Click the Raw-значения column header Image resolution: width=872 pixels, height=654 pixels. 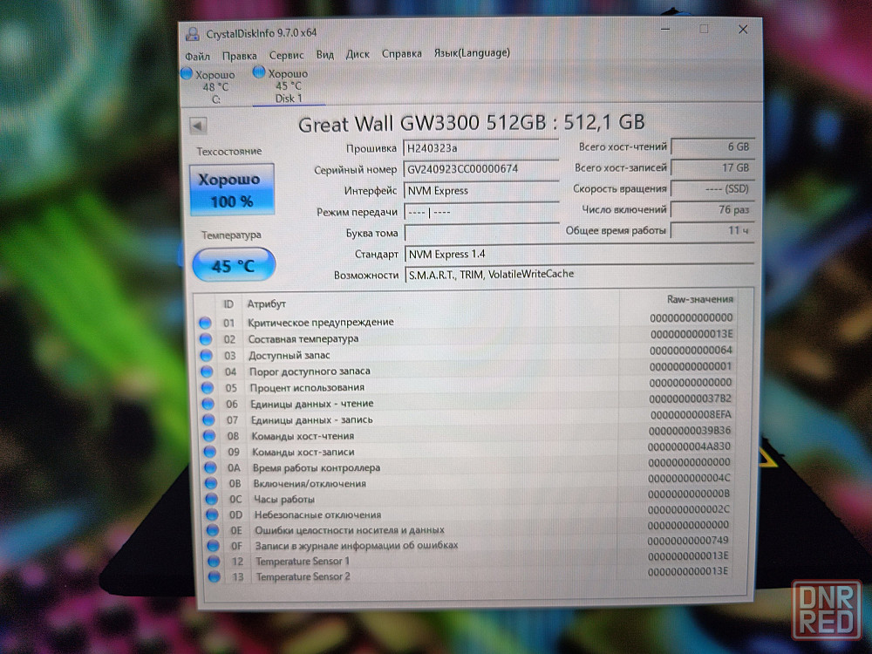[699, 299]
